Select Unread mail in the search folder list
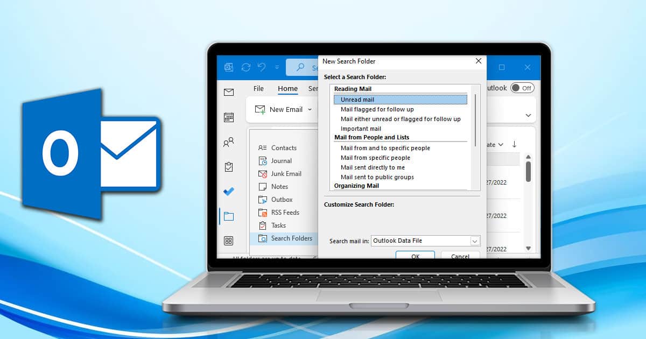 click(x=401, y=100)
